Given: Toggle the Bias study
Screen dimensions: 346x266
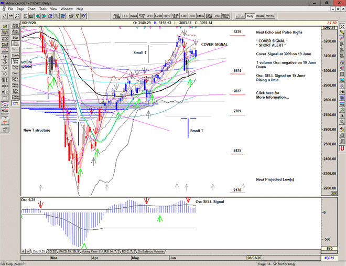Looking at the screenshot, I should [x=15, y=38].
